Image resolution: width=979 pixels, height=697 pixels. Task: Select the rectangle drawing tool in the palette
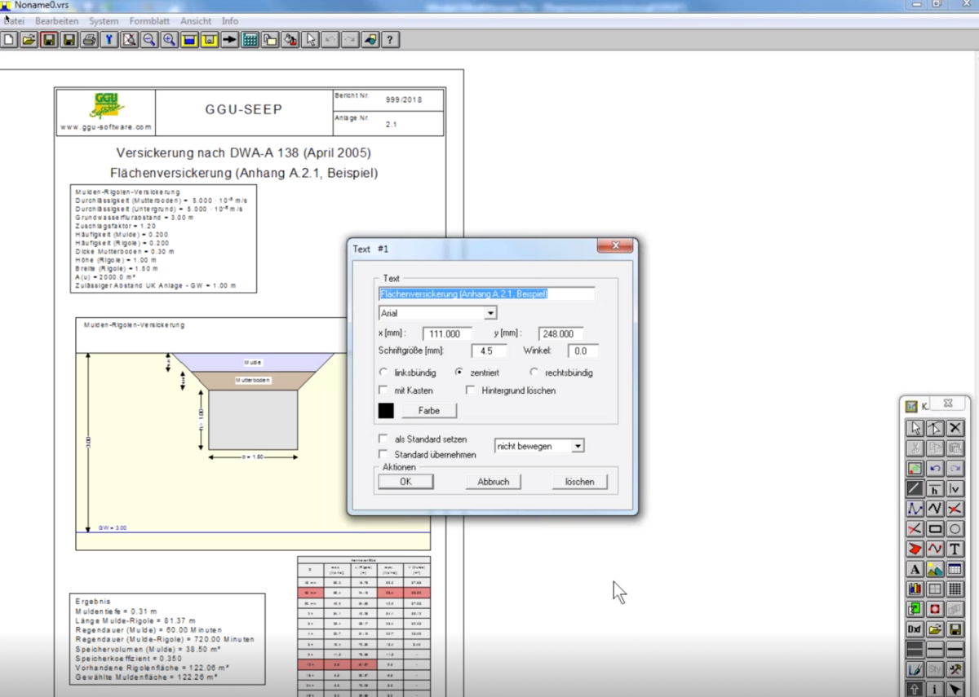point(935,529)
